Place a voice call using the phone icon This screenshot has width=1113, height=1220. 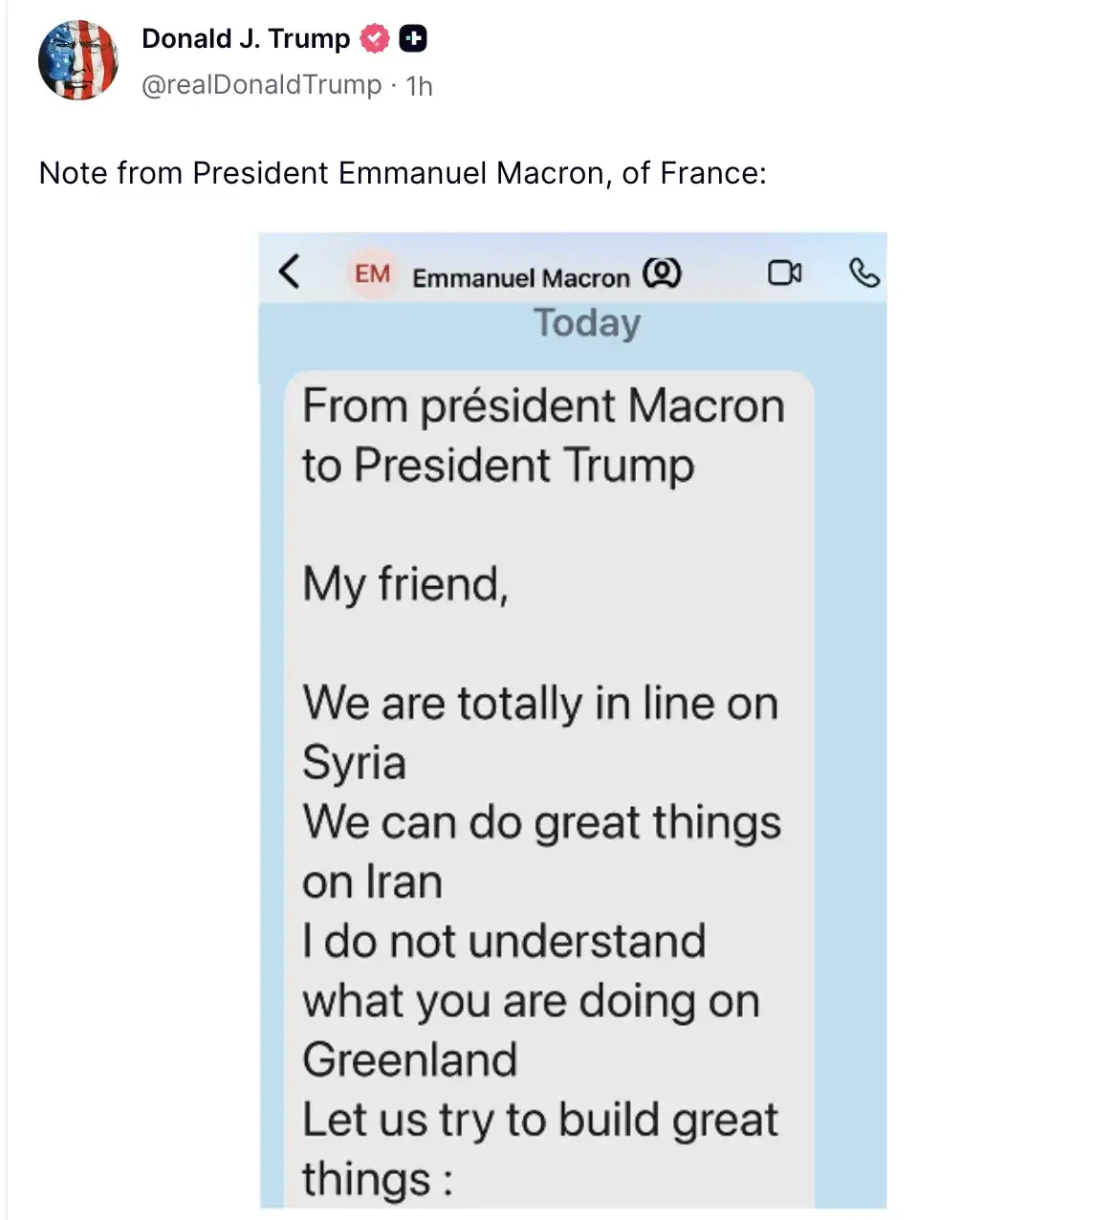pyautogui.click(x=863, y=274)
